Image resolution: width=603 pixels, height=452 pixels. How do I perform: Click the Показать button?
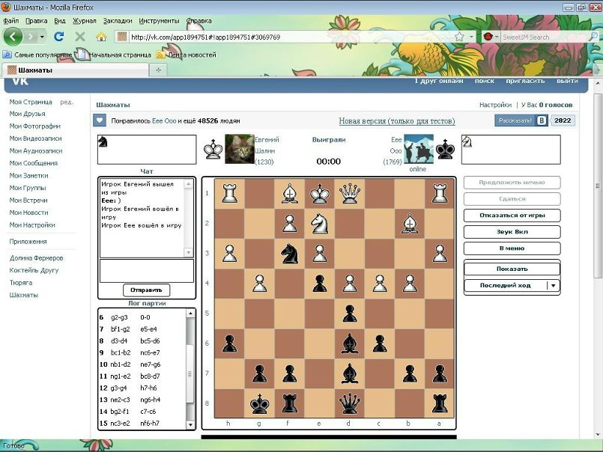tap(512, 269)
